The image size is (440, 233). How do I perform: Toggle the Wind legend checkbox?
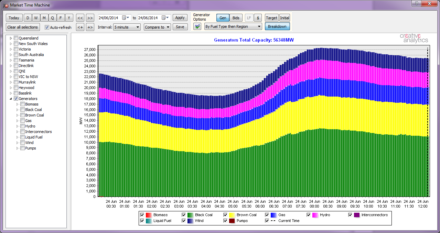point(184,221)
